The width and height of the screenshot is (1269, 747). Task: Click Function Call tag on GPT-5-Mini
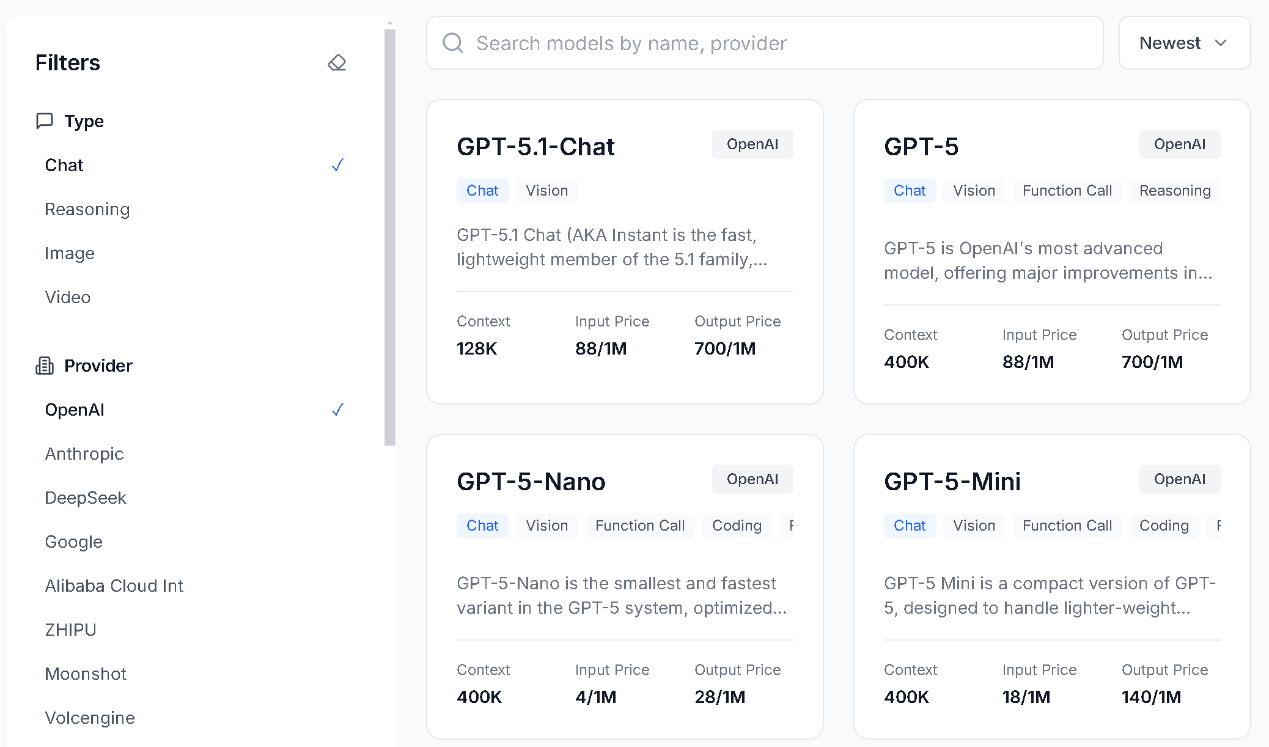pyautogui.click(x=1067, y=526)
